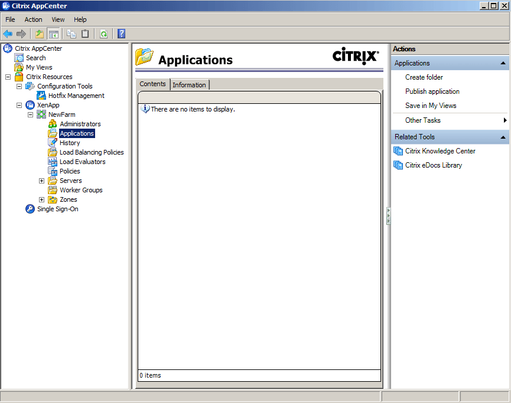Open Help using the question mark icon
Screen dimensions: 511x403
(x=121, y=34)
